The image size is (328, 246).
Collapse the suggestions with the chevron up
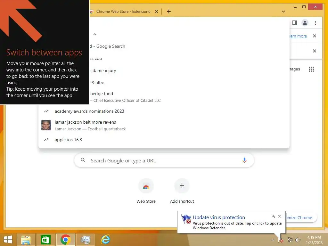click(x=95, y=34)
